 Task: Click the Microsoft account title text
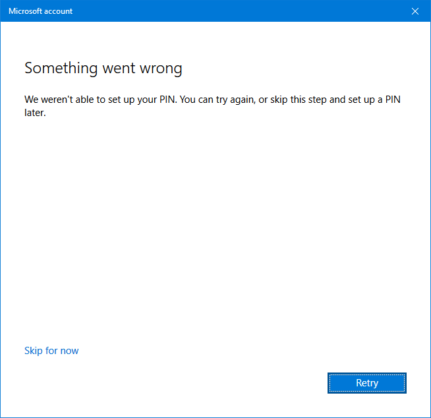40,11
